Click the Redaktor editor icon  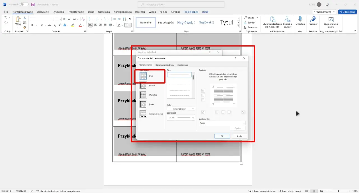pyautogui.click(x=313, y=19)
